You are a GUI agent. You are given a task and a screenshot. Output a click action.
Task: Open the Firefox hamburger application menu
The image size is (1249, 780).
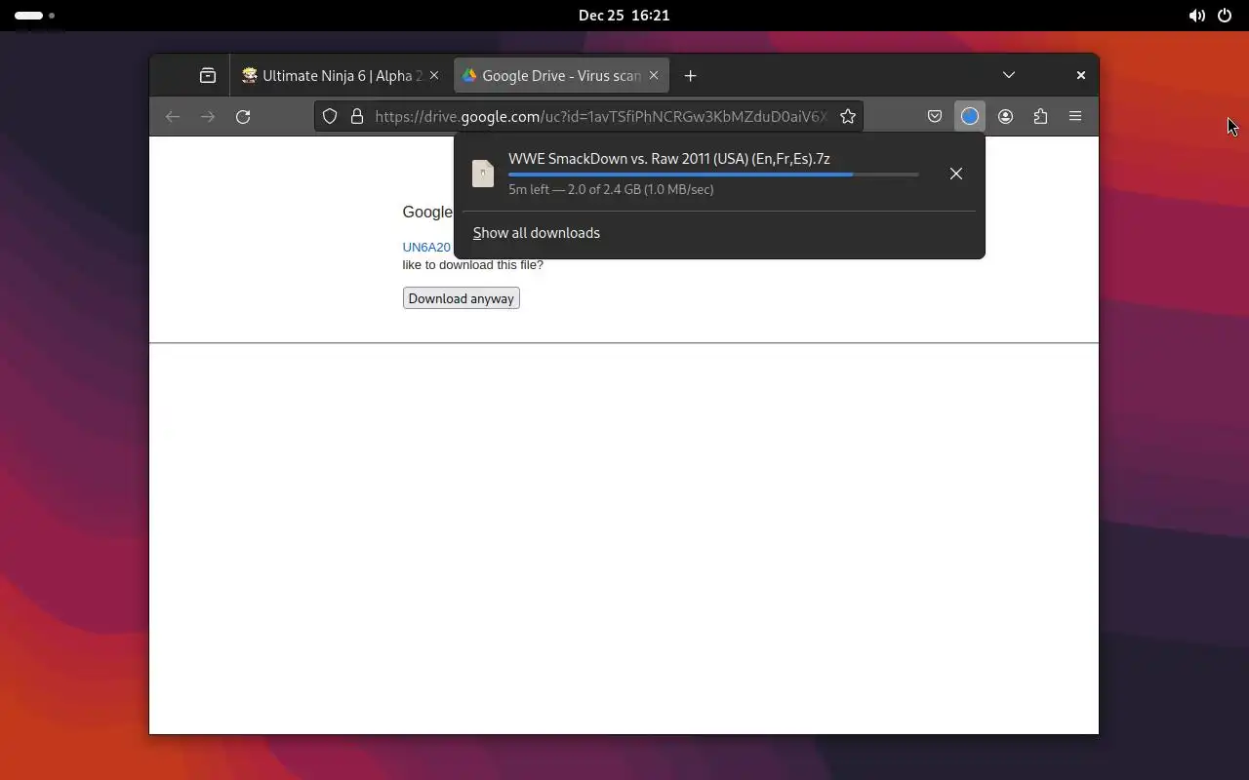coord(1075,116)
